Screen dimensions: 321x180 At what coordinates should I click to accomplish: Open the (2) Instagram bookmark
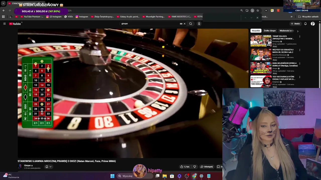point(54,17)
